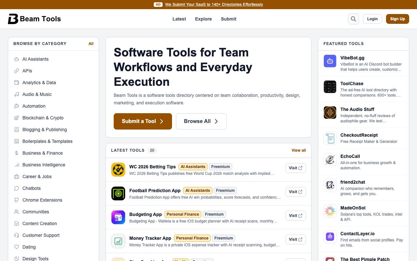The height and width of the screenshot is (261, 417).
Task: Click the Boilerplates & Templates layout icon
Action: click(17, 141)
